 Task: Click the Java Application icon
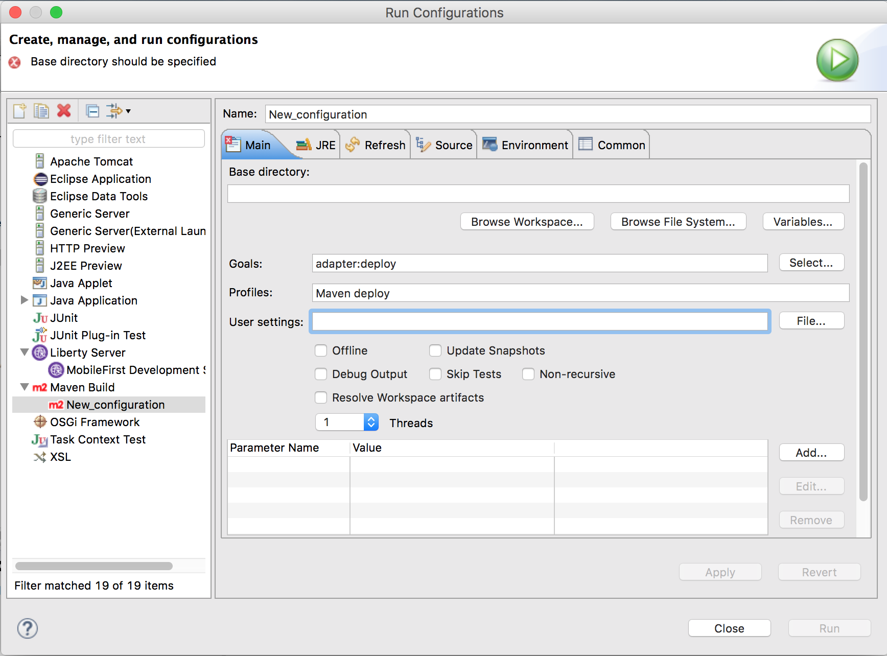click(40, 300)
